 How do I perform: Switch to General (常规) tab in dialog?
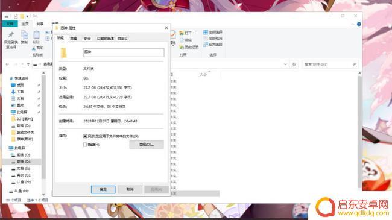click(x=60, y=38)
